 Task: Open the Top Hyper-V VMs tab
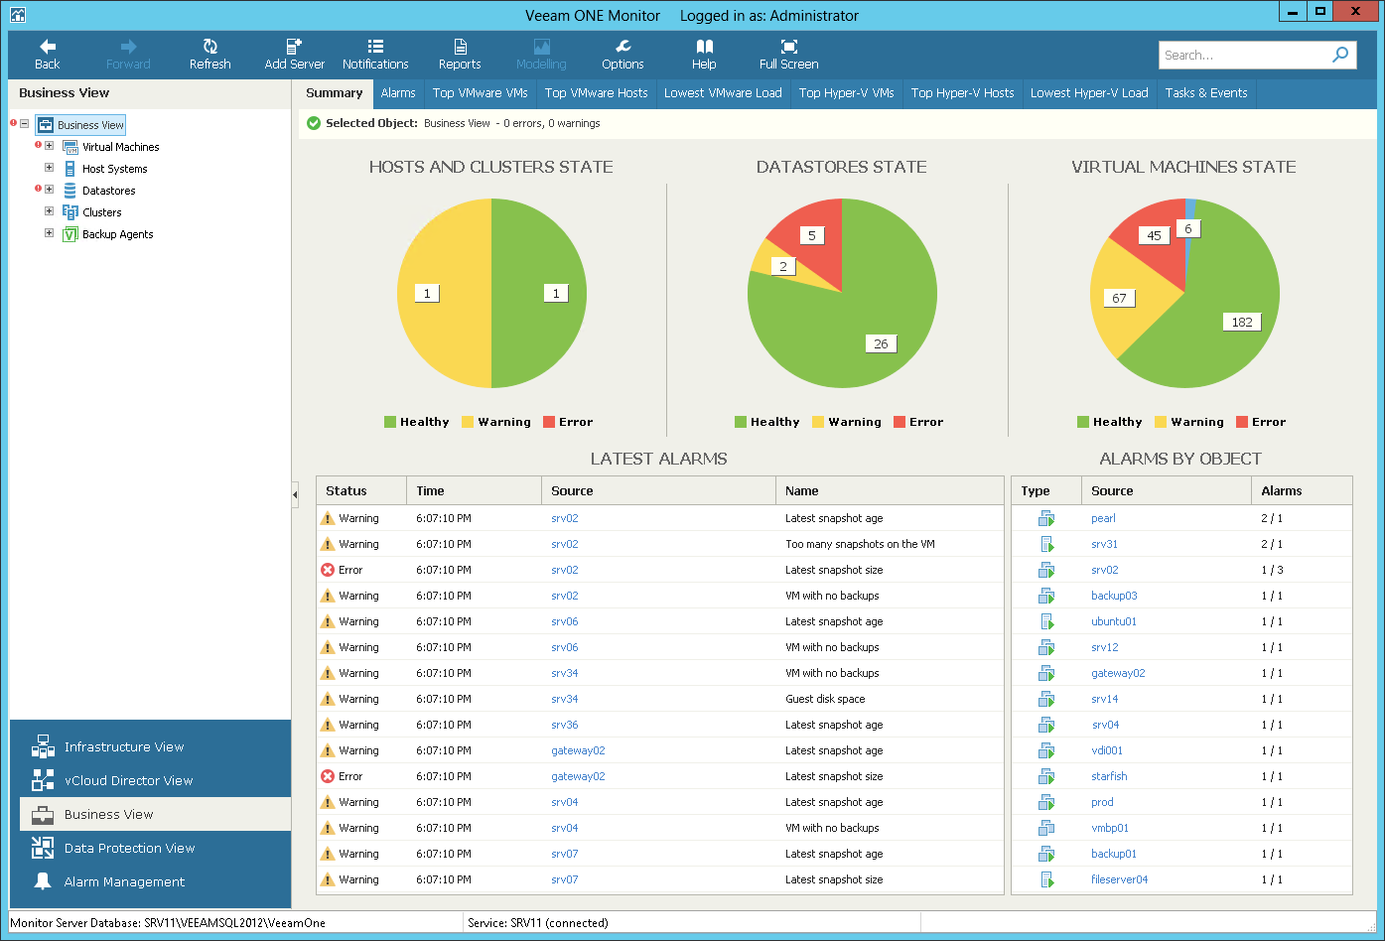(847, 93)
